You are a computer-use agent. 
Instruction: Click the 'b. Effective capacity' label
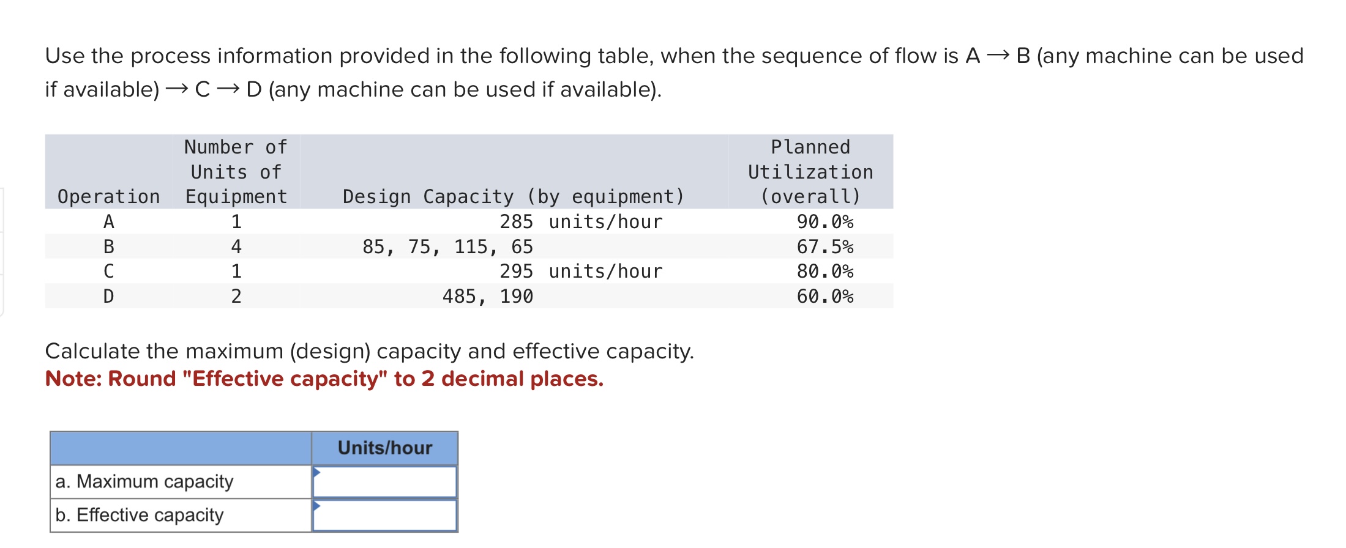point(138,514)
